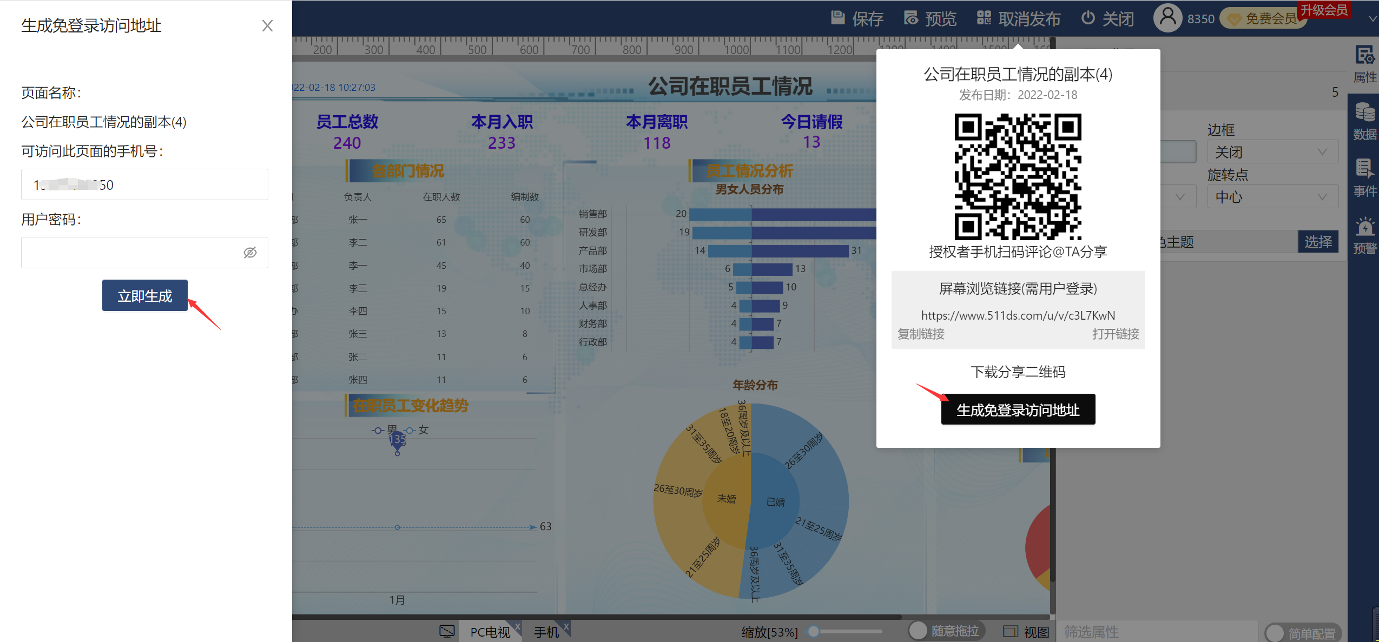Open 预览 preview from toolbar
1379x642 pixels.
[931, 18]
